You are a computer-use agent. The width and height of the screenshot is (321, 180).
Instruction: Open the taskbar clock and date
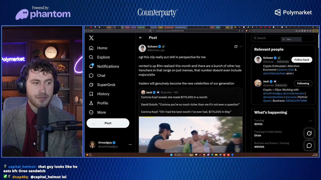point(315,155)
